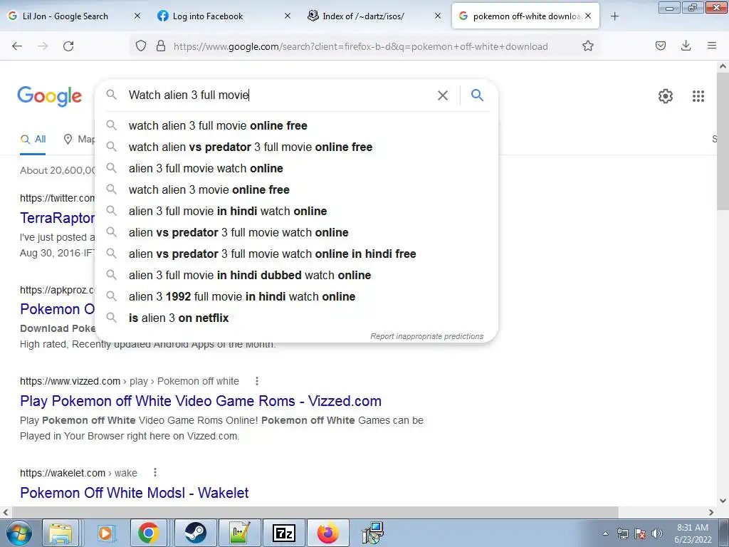Select the pokemon off-white download tab
The height and width of the screenshot is (547, 729).
tap(525, 16)
